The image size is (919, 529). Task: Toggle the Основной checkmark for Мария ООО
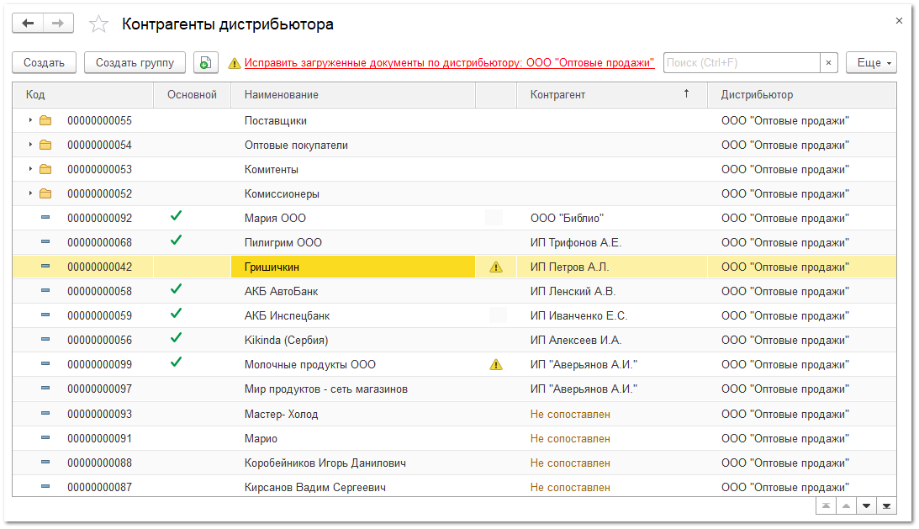(176, 216)
